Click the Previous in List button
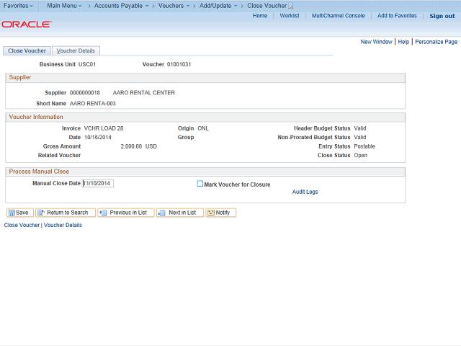Viewport: 461px width, 346px height. 126,213
